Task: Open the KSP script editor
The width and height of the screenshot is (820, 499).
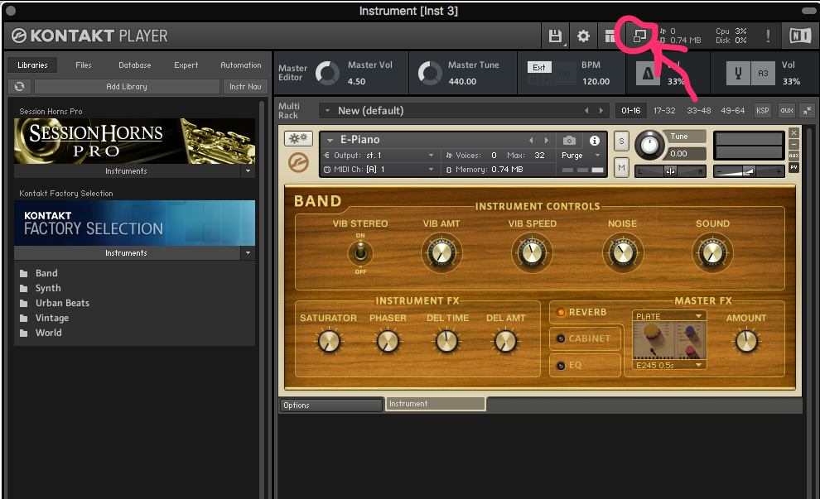Action: (x=763, y=110)
